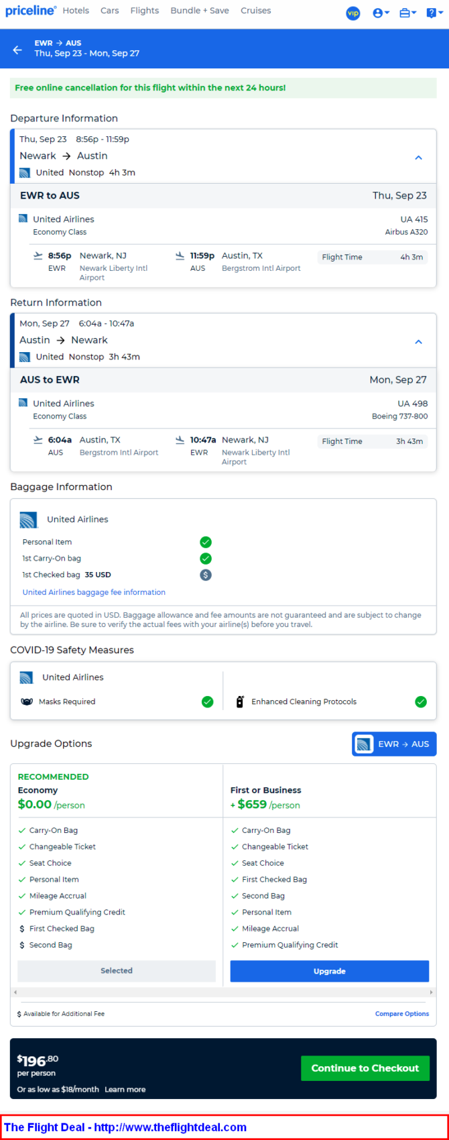Viewport: 449px width, 1140px height.
Task: Select the EWR → AUS upgrade tab
Action: [x=394, y=744]
